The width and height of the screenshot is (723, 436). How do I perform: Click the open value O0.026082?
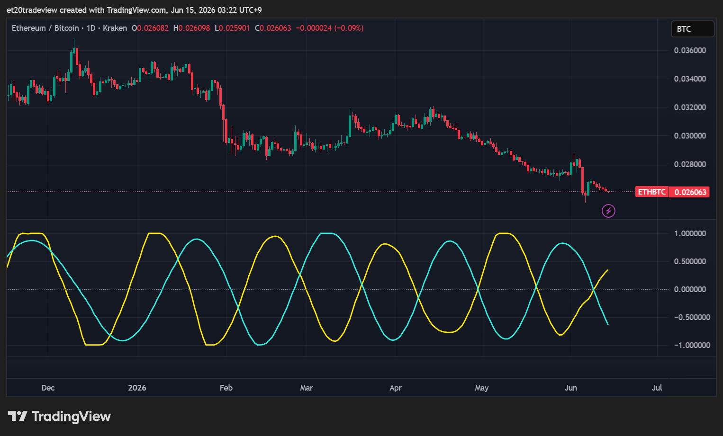click(150, 28)
